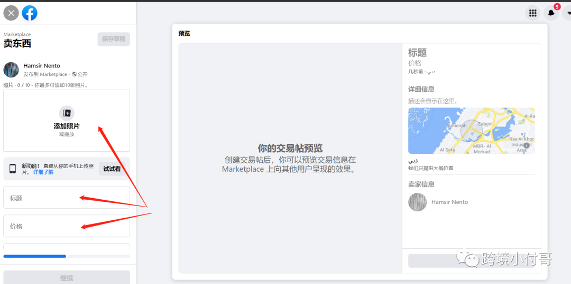Image resolution: width=571 pixels, height=284 pixels.
Task: Click the listing progress bar
Action: click(67, 256)
